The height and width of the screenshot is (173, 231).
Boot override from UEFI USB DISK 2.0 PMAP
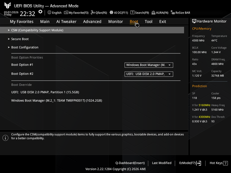45,92
